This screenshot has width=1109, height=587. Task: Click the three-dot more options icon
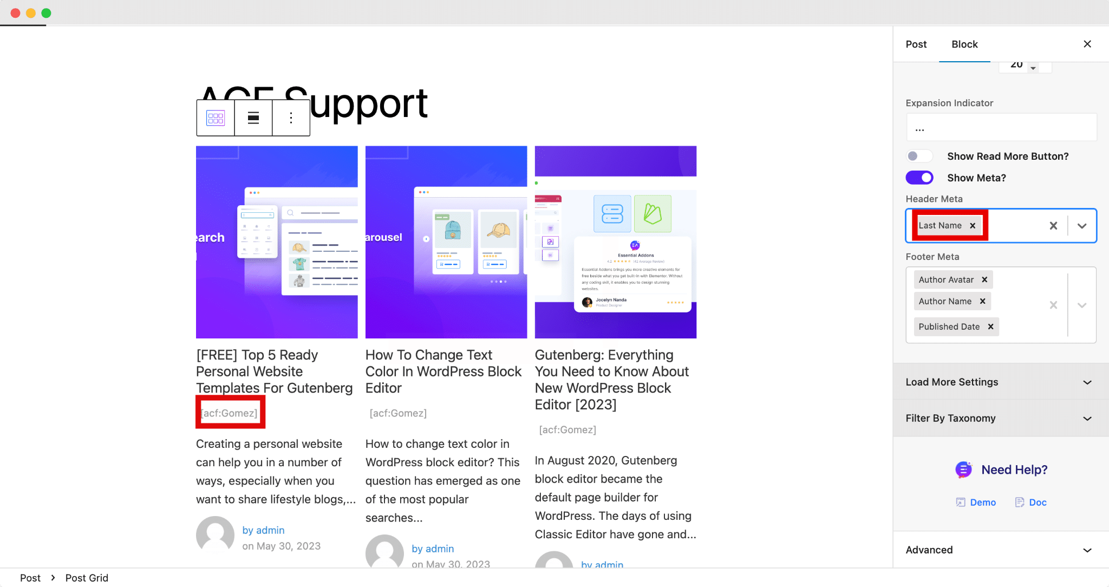(290, 118)
